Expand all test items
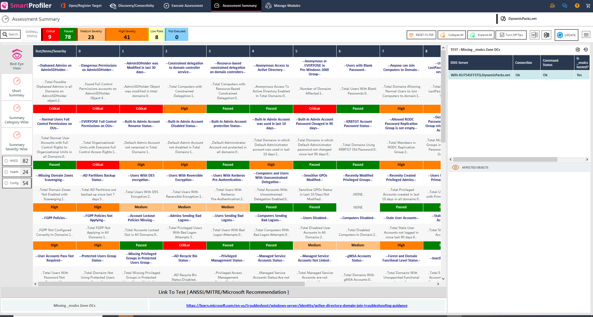Image resolution: width=593 pixels, height=317 pixels. click(x=481, y=35)
